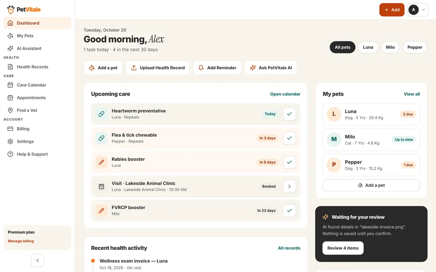Collapse the sidebar with chevron button
The height and width of the screenshot is (272, 436).
[38, 261]
